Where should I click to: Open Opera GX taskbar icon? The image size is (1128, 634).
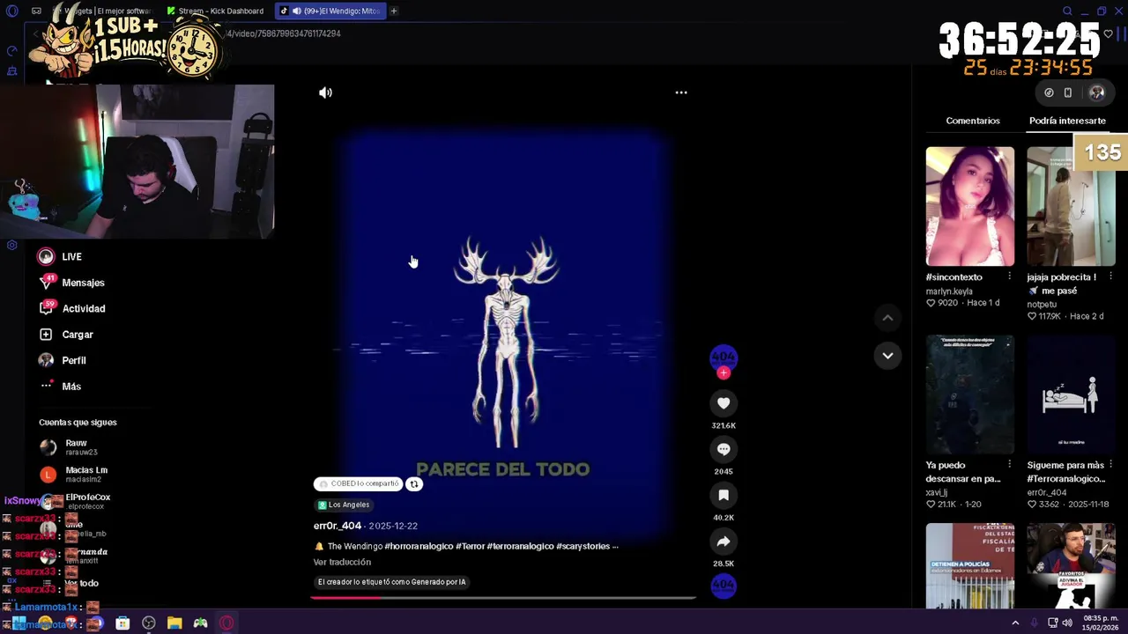click(226, 623)
